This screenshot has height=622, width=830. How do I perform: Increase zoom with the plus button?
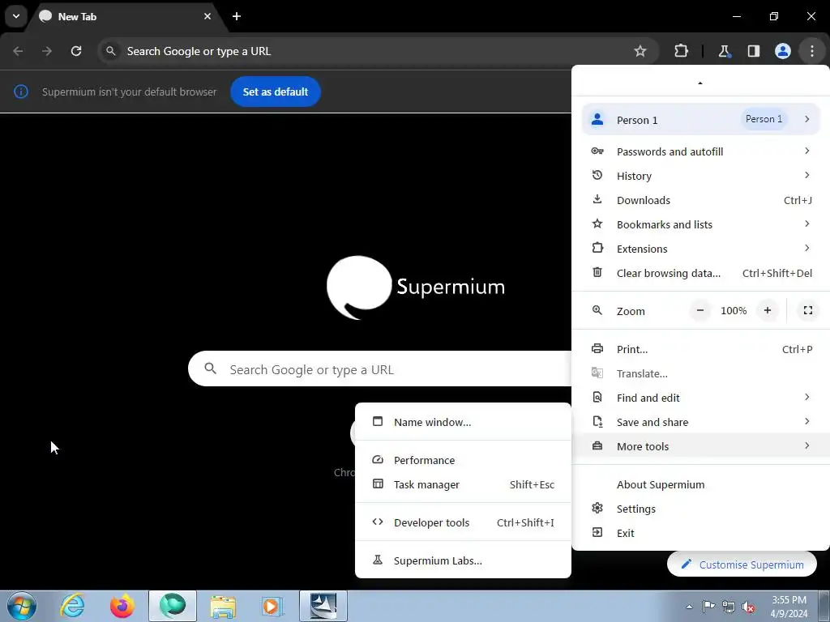coord(767,310)
